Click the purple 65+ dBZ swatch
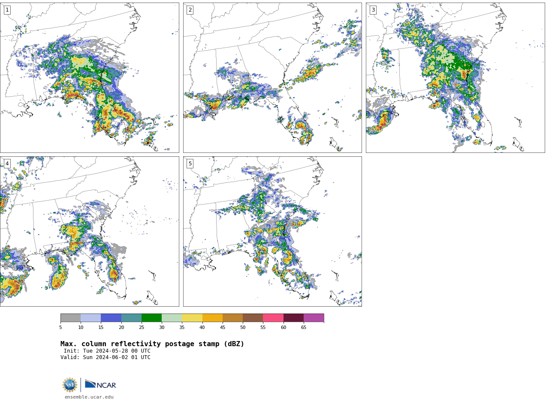 click(x=314, y=318)
